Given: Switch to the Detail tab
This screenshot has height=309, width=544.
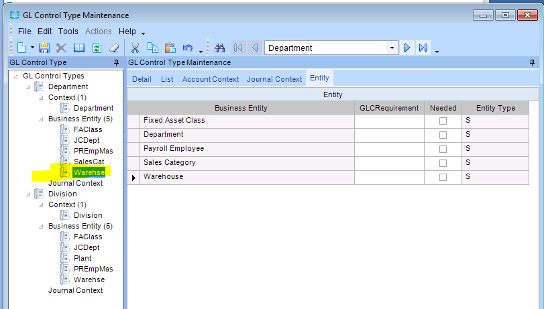Looking at the screenshot, I should [x=142, y=79].
